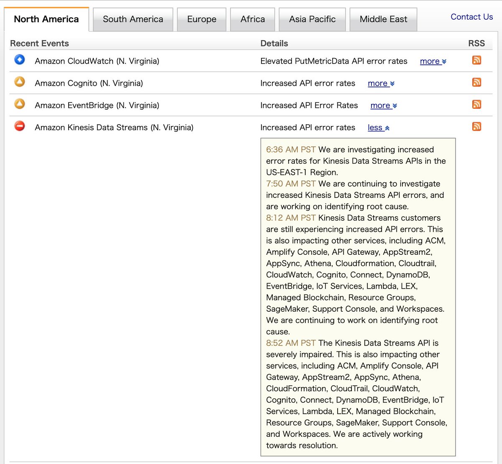The height and width of the screenshot is (464, 502).
Task: Expand more details for Amazon Cognito event
Action: 381,83
